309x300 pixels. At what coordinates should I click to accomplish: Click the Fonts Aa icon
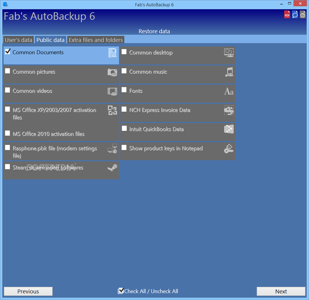pos(229,91)
